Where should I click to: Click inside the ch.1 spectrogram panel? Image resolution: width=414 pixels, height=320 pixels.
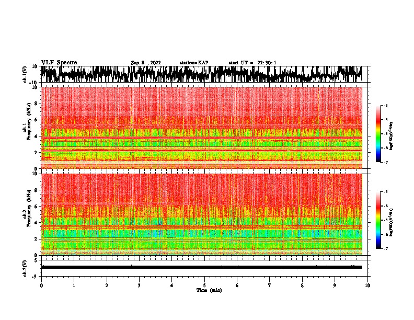click(201, 128)
